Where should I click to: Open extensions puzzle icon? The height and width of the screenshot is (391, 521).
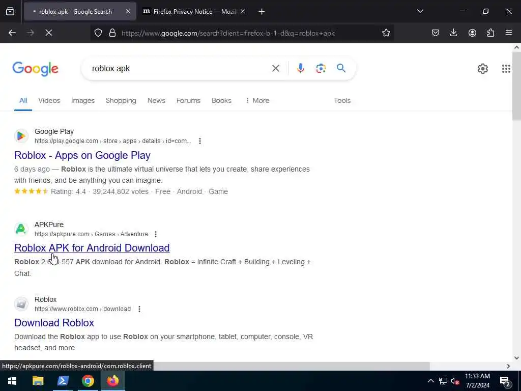pyautogui.click(x=490, y=33)
